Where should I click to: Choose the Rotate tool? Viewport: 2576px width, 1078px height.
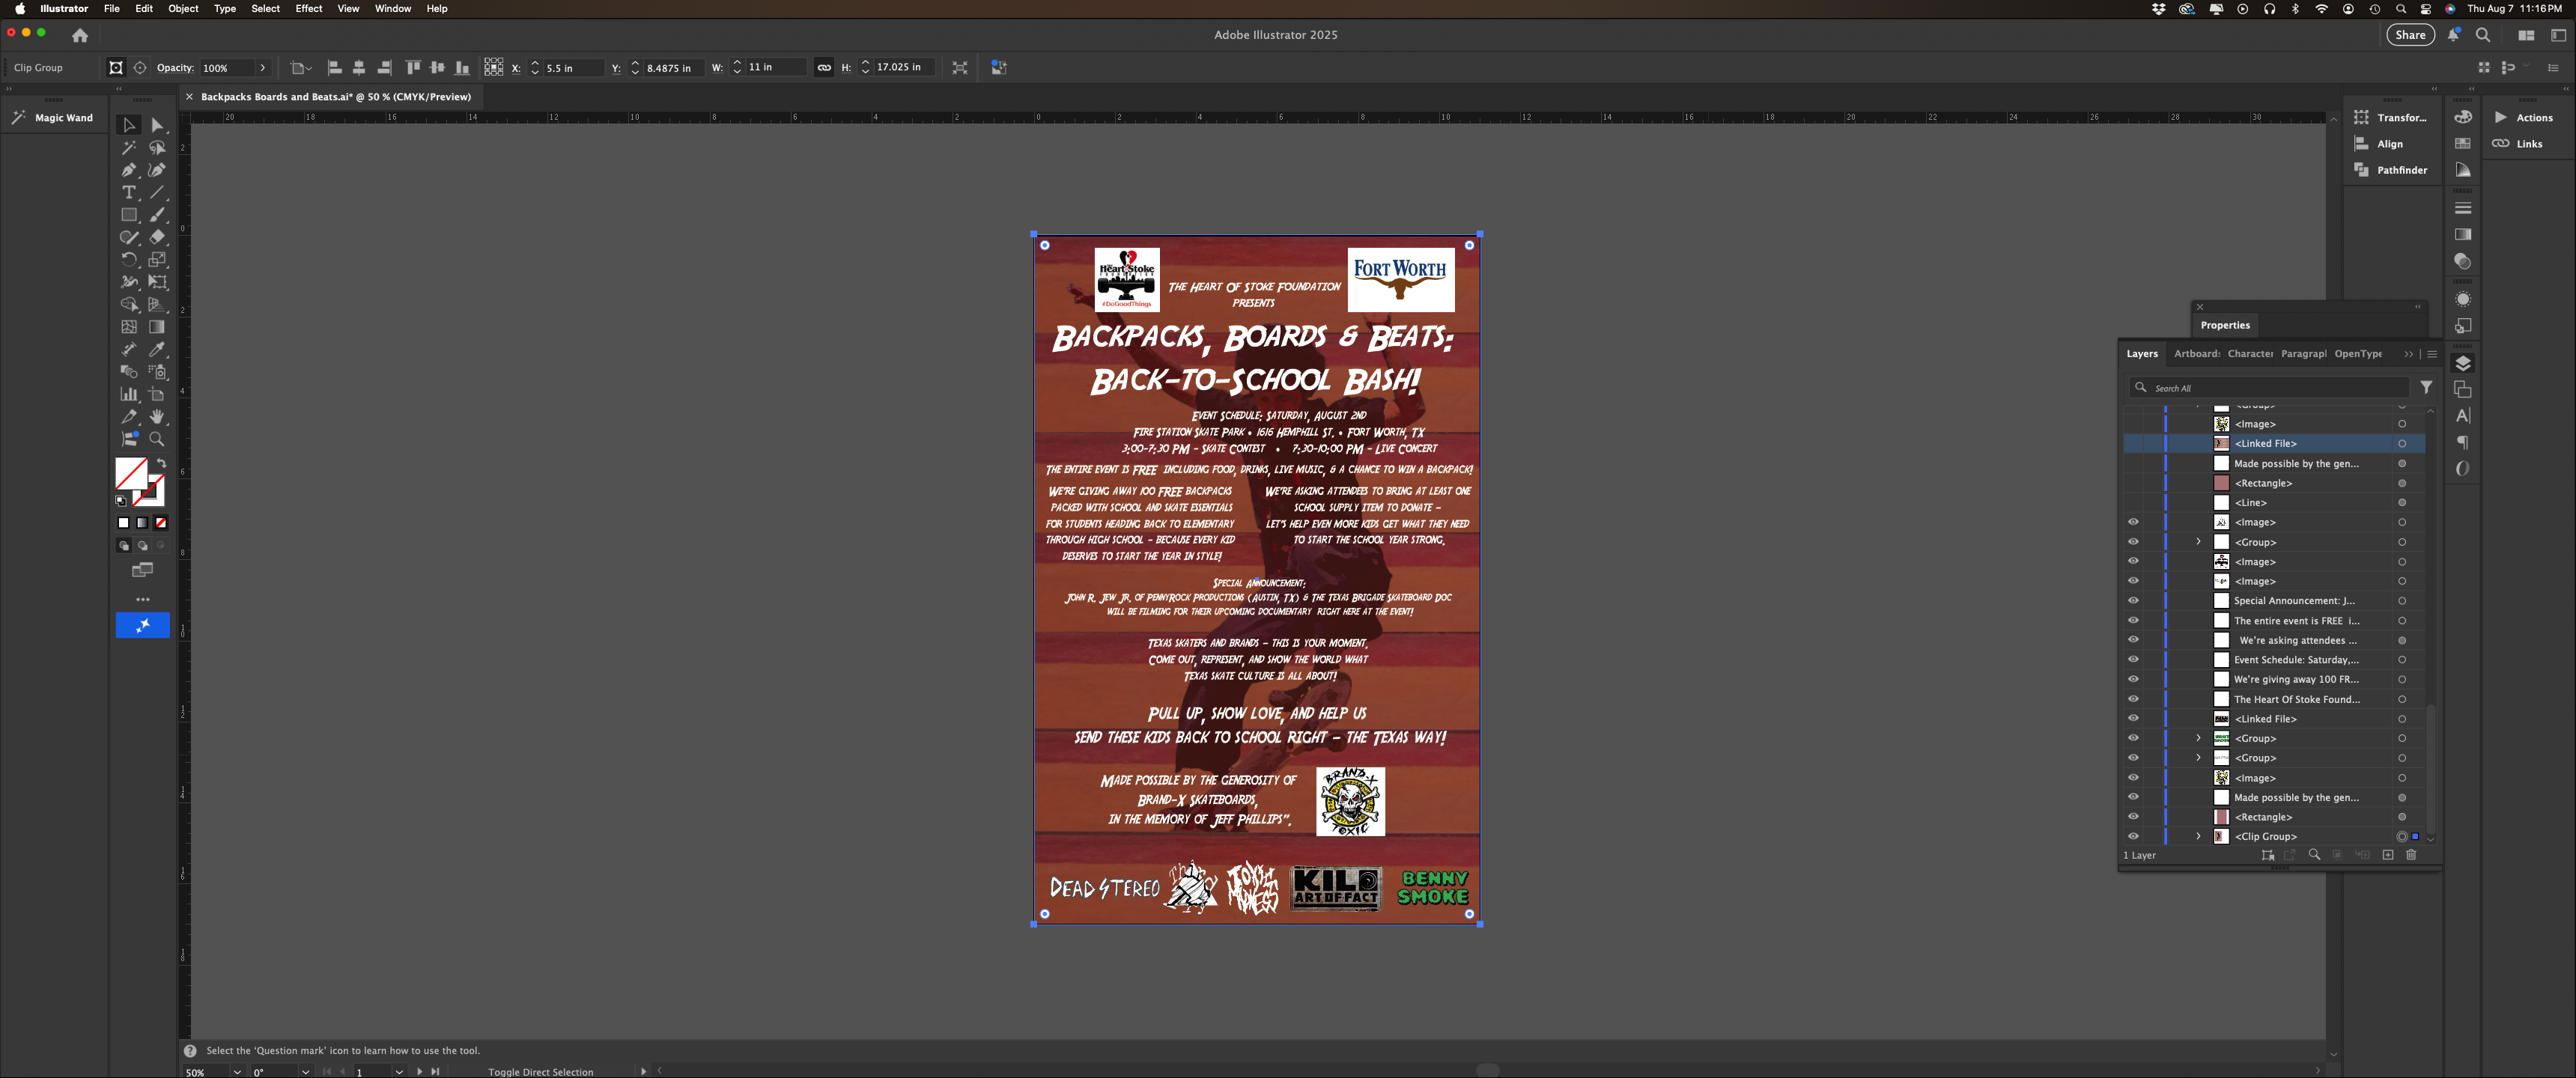pos(129,259)
